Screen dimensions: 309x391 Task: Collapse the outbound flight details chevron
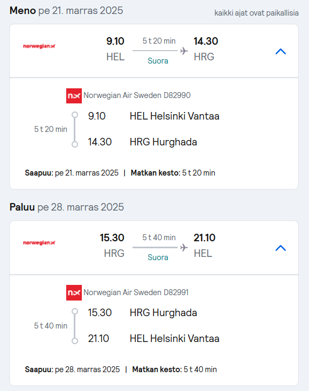tap(280, 52)
